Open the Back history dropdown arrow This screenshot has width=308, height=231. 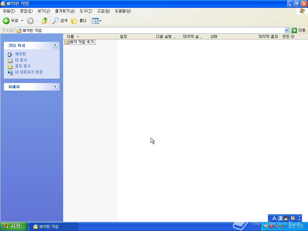point(22,21)
